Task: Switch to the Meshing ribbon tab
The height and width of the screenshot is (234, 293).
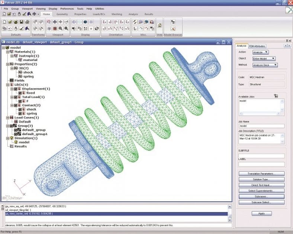Action: pos(117,14)
